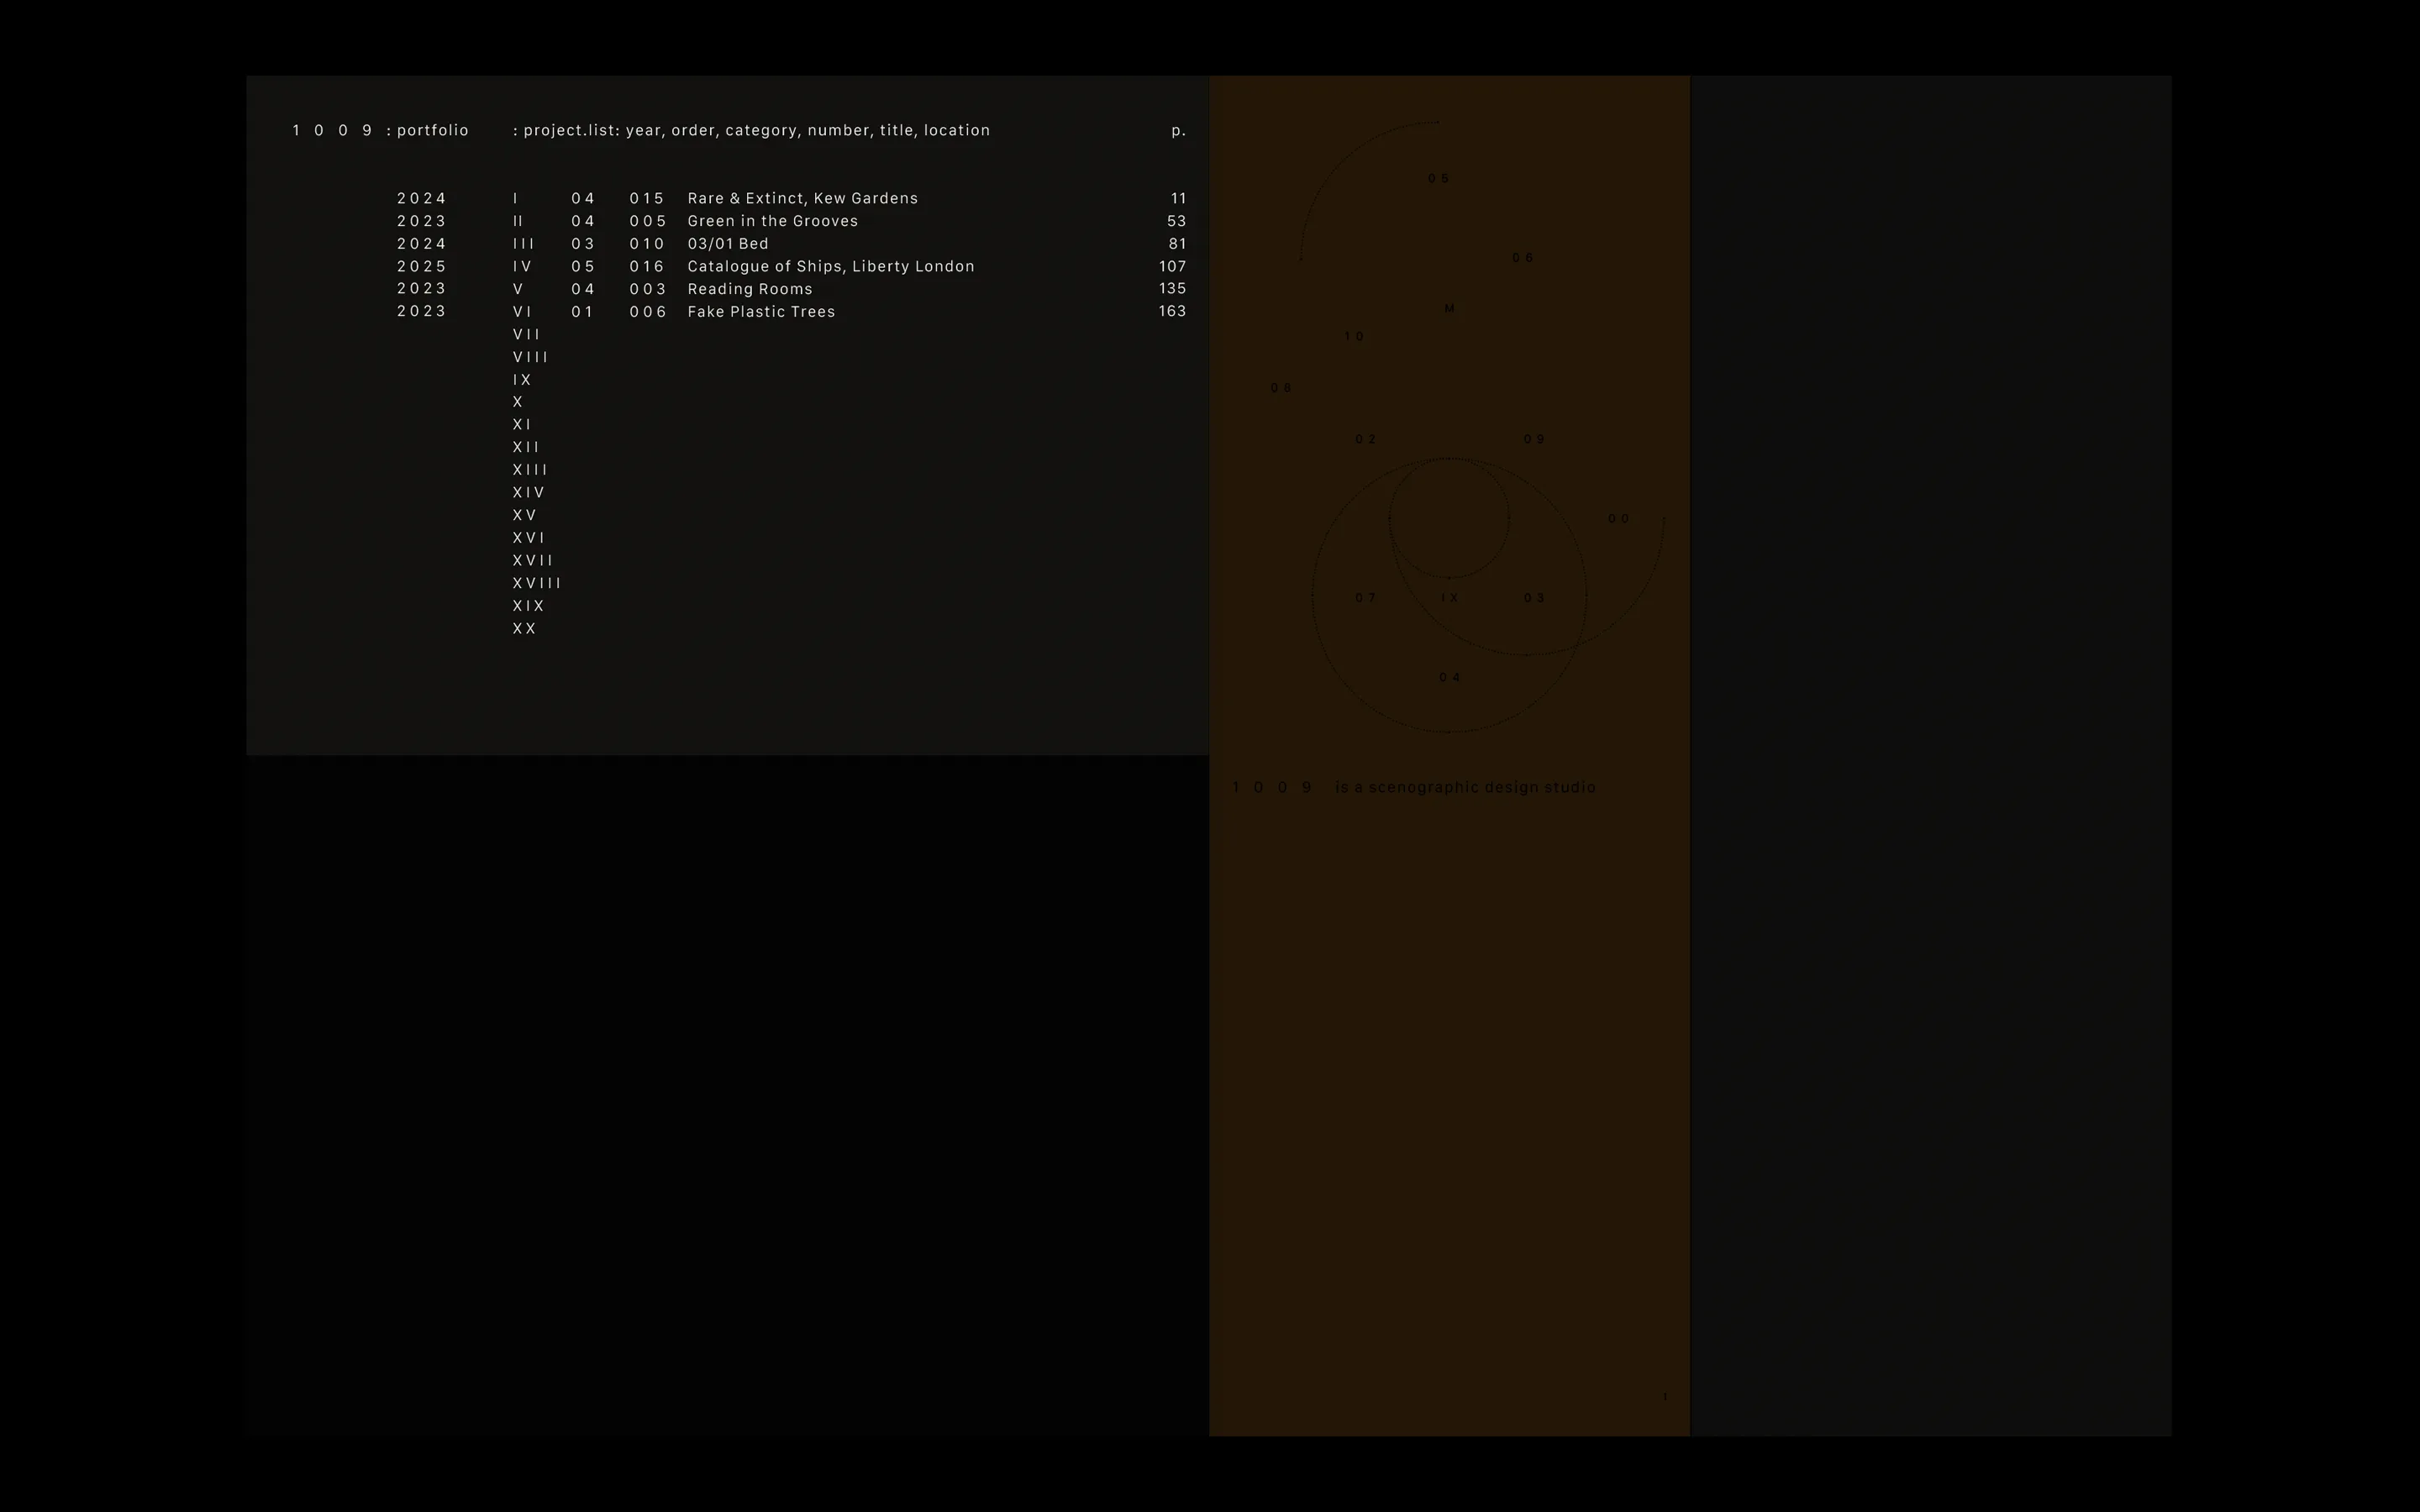Click the M marker in the diagram

[1449, 308]
